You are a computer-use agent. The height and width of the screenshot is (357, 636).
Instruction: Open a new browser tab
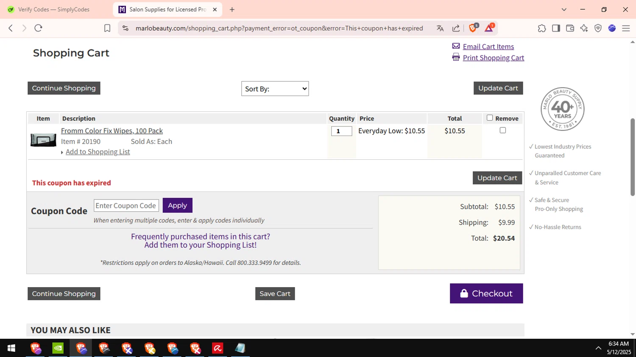[232, 9]
